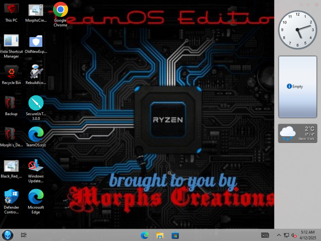Click the muted volume tray icon
321x241 pixels.
pos(294,236)
